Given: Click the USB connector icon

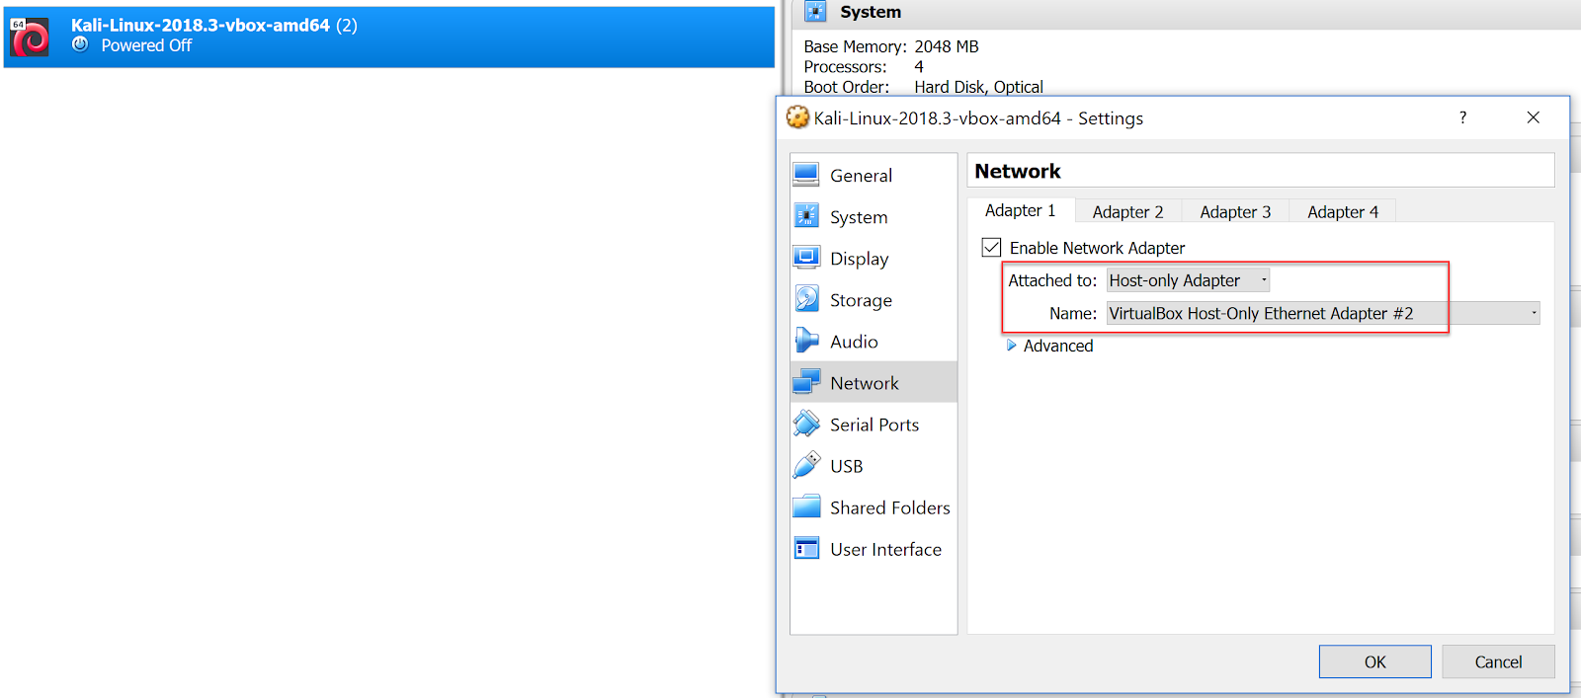Looking at the screenshot, I should 806,465.
